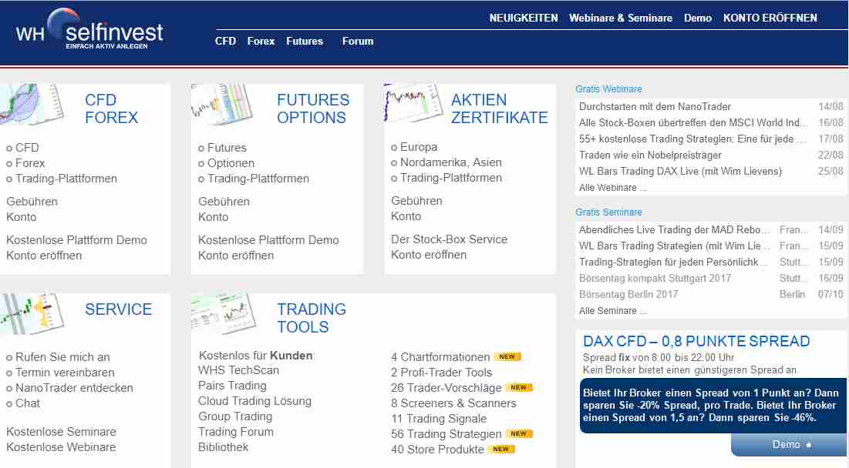
Task: Open 2 Profi-Trader Tools link
Action: point(441,373)
